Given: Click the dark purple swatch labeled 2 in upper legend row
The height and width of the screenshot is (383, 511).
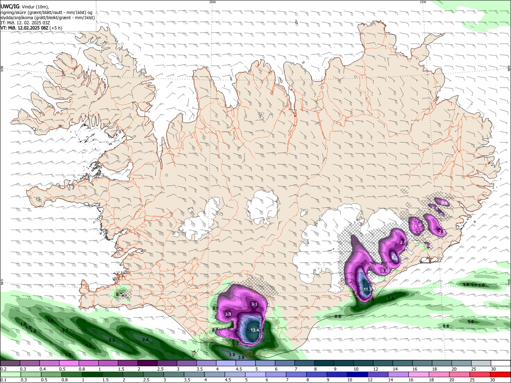Looking at the screenshot, I should (147, 363).
